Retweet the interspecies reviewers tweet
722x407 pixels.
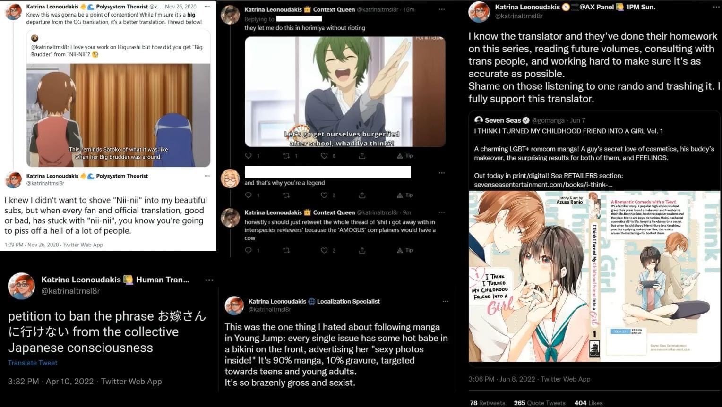click(x=286, y=250)
